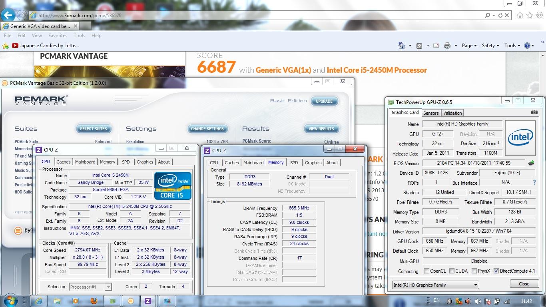Open the Validation tab in GPU-Z
Viewport: 546px width, 307px height.
pyautogui.click(x=452, y=113)
